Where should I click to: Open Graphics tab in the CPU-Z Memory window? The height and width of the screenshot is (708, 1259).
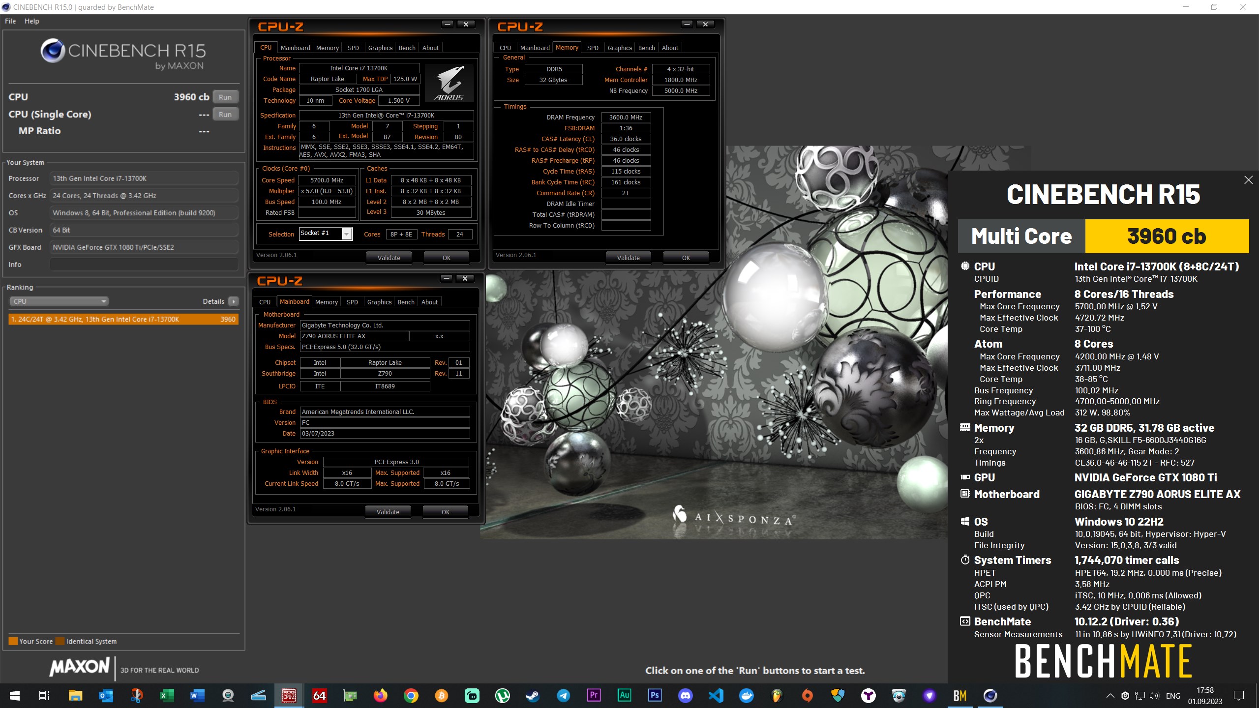[620, 48]
